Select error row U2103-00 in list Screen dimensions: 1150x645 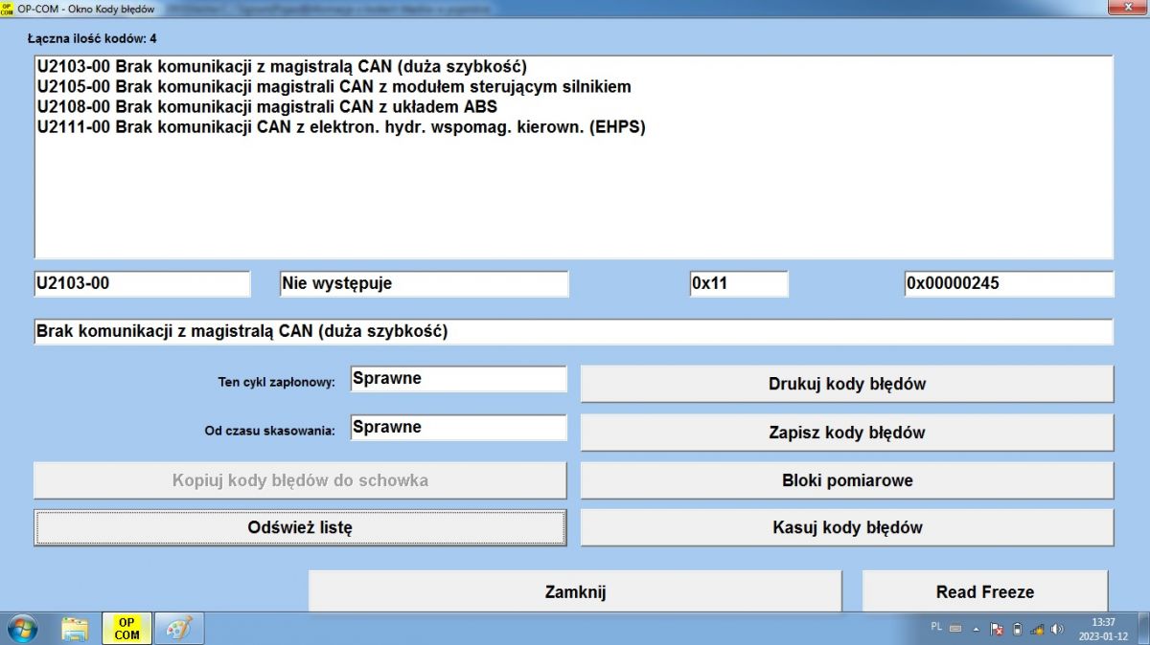[x=574, y=66]
